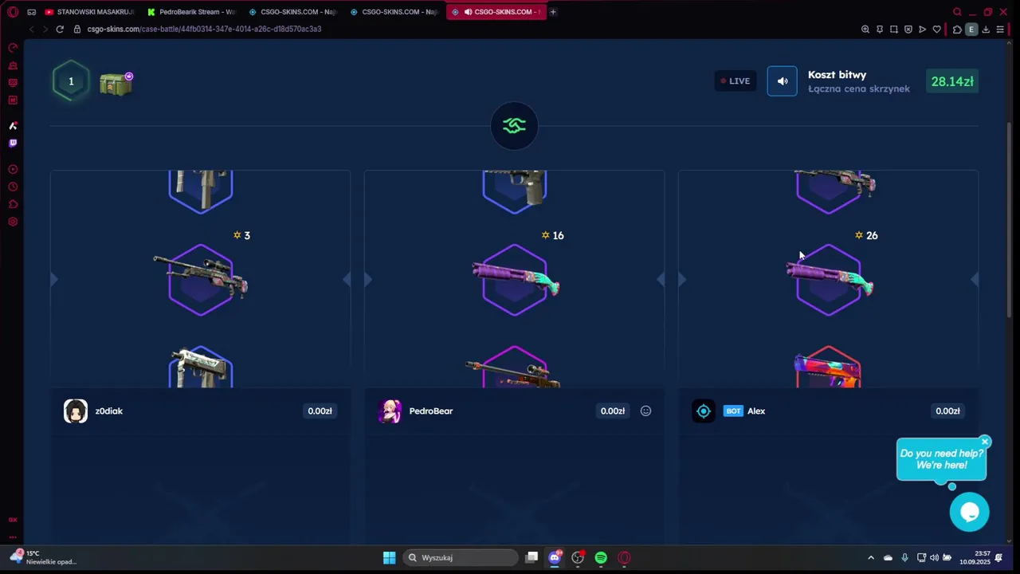Screen dimensions: 1020x574
Task: Switch to second CSGO-SKINS.COM tab
Action: click(394, 12)
